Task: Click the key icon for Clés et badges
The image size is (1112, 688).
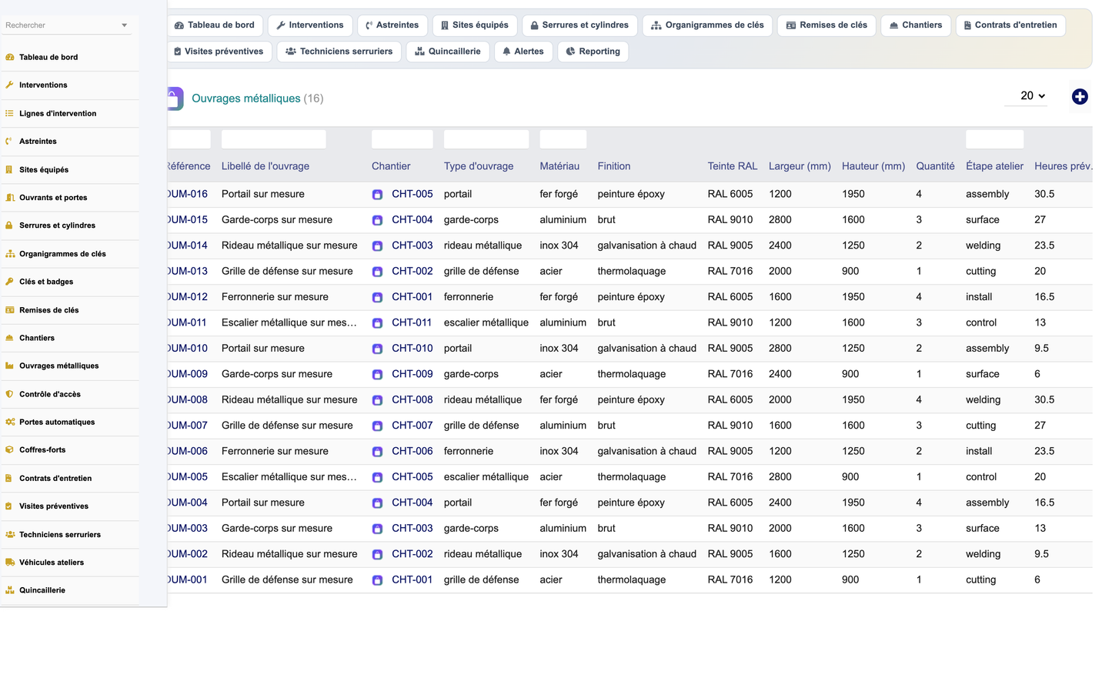Action: [9, 282]
